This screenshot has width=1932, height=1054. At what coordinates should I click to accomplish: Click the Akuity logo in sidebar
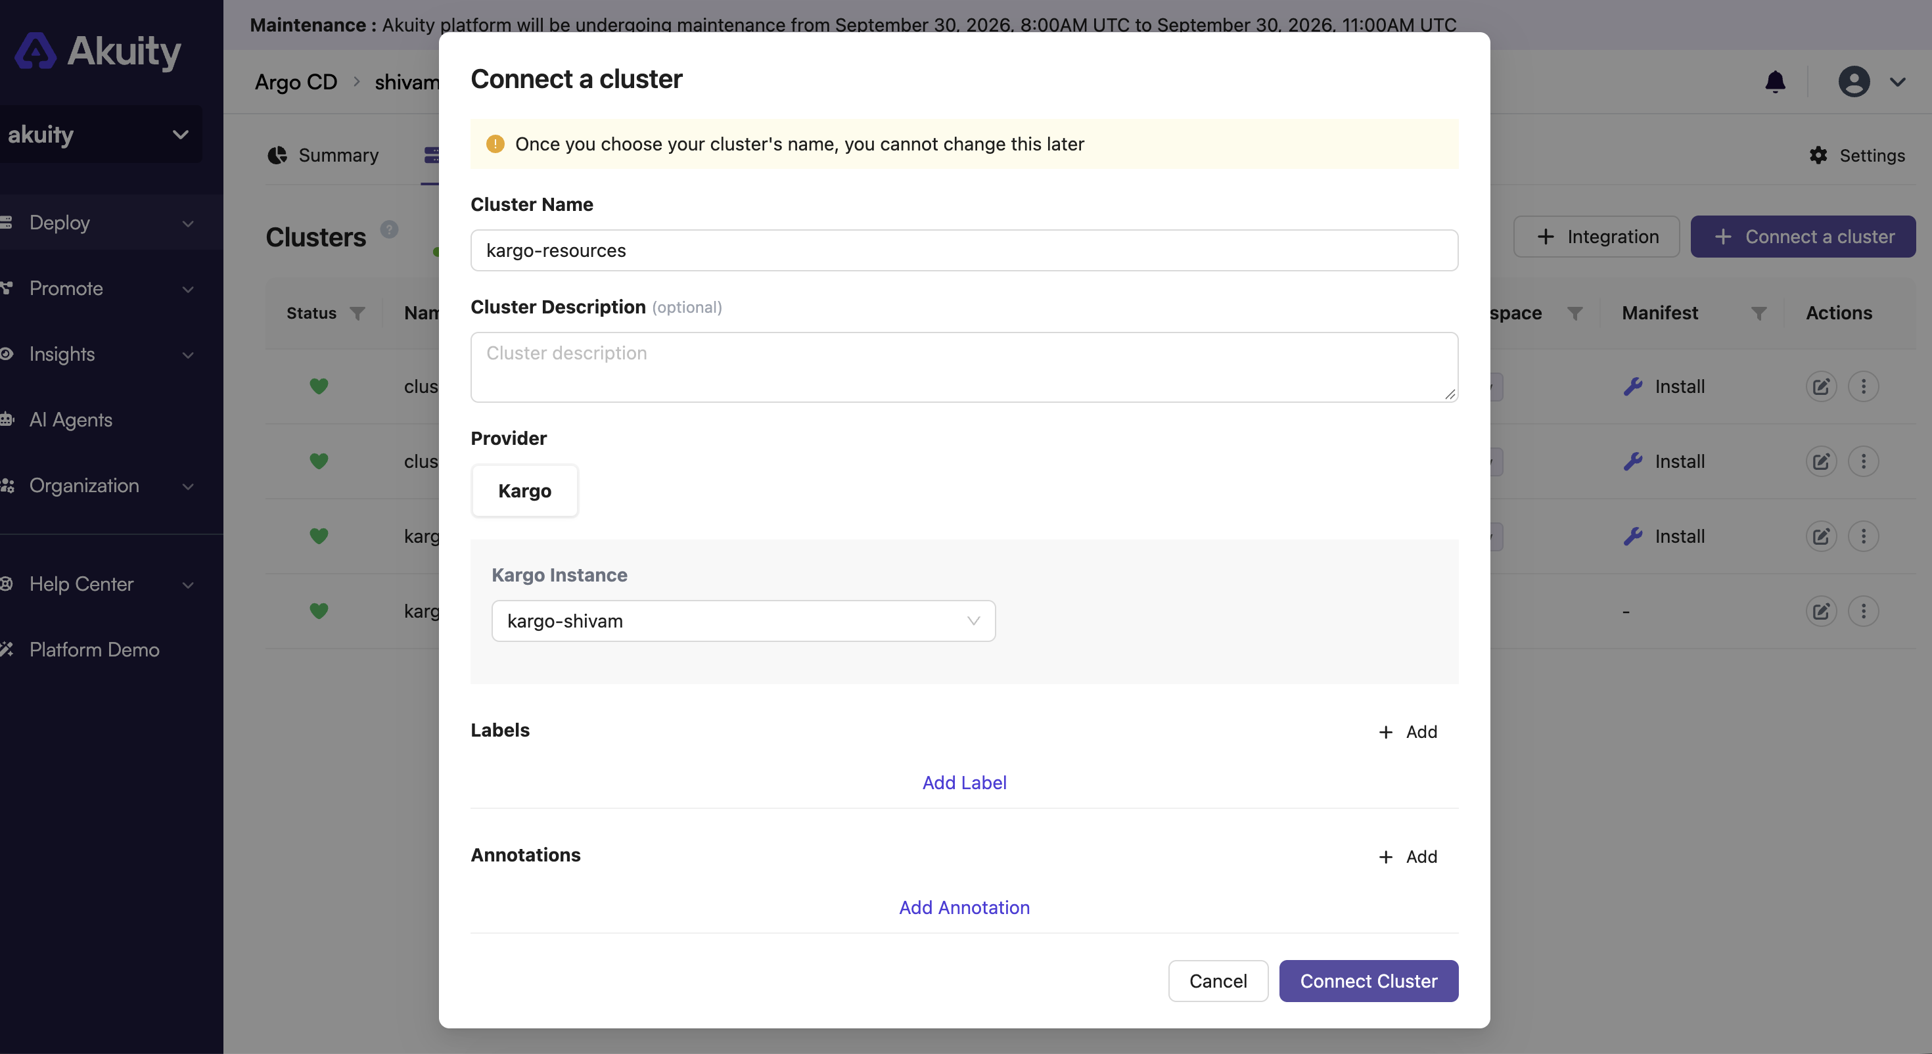pyautogui.click(x=97, y=51)
